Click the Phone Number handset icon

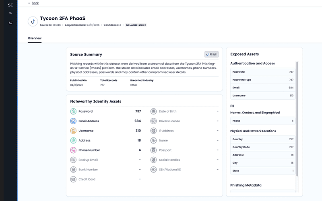[x=73, y=150]
